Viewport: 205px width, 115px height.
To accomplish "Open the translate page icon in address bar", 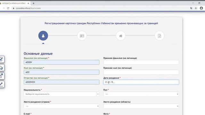I will pyautogui.click(x=191, y=8).
